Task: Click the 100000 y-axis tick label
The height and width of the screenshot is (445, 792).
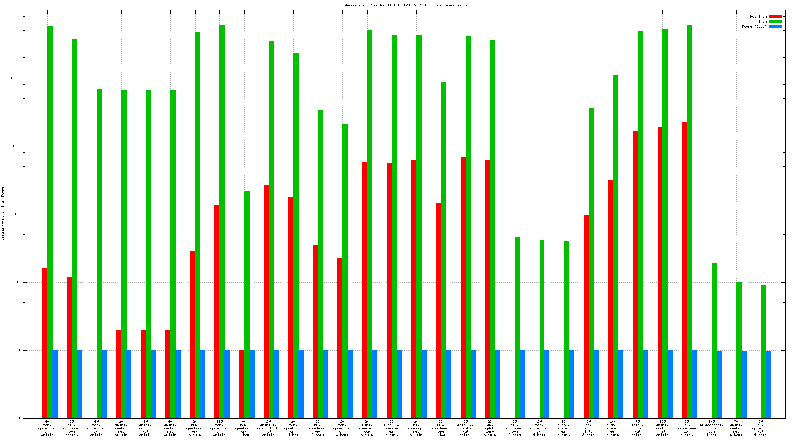Action: pyautogui.click(x=14, y=10)
